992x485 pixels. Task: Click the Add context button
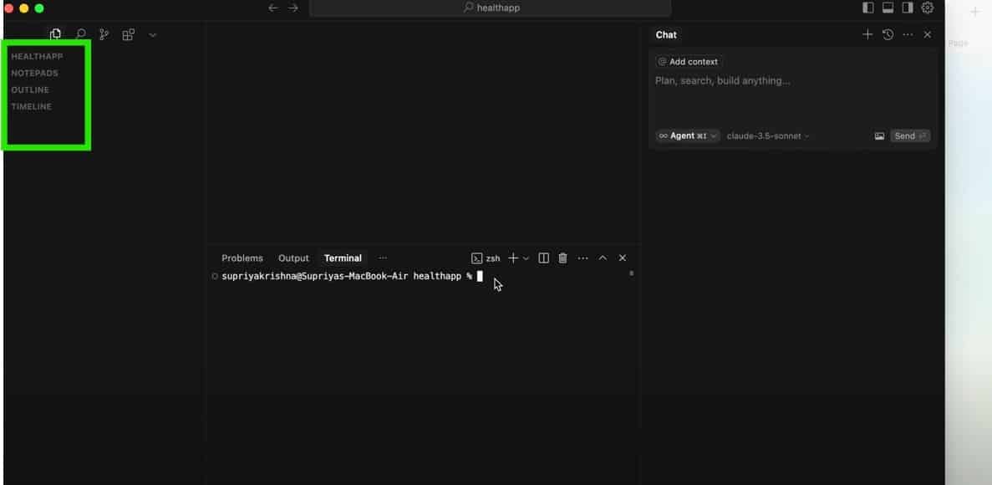pos(688,62)
